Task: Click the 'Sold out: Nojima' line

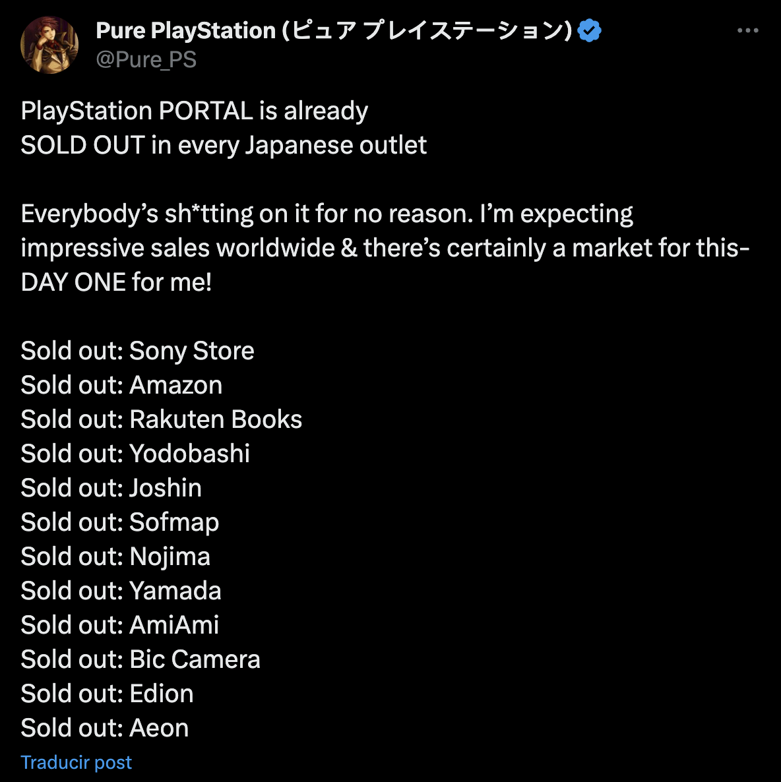Action: [x=115, y=557]
